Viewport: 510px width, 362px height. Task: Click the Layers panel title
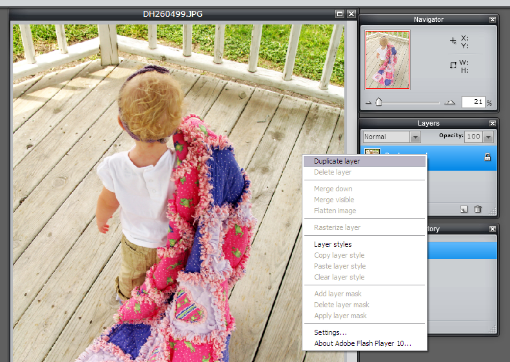pos(428,123)
